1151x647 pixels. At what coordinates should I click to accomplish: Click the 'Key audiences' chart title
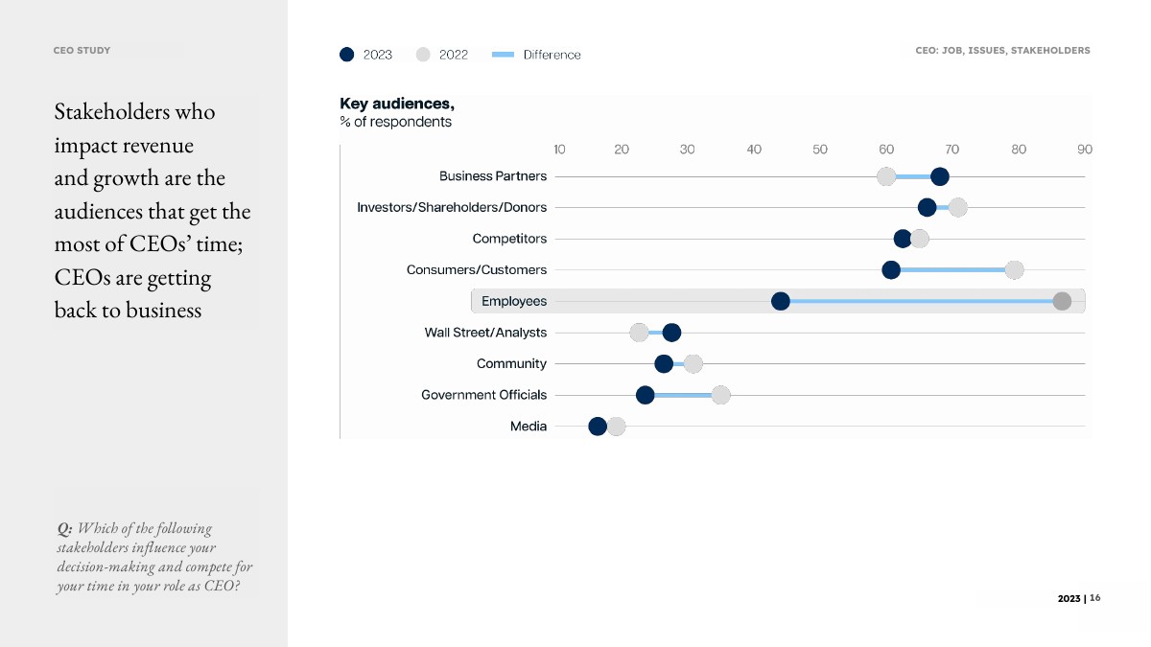[397, 104]
